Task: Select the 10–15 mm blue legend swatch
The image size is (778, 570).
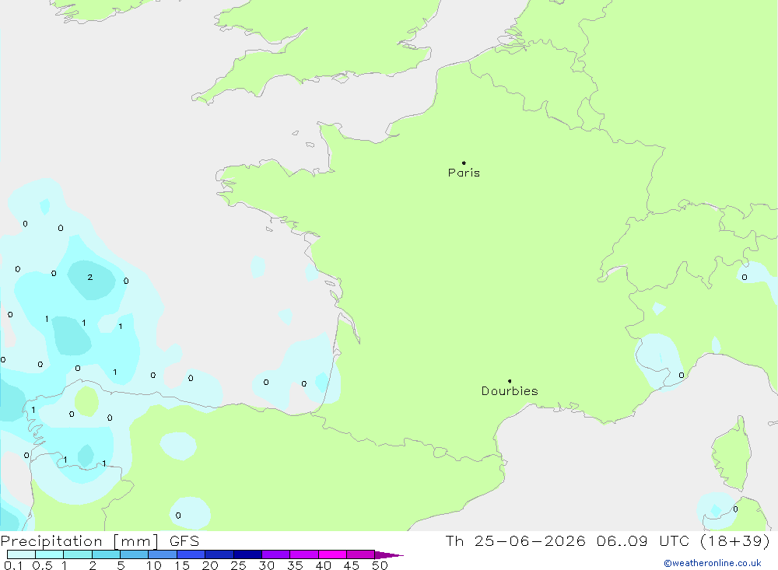Action: pos(163,554)
